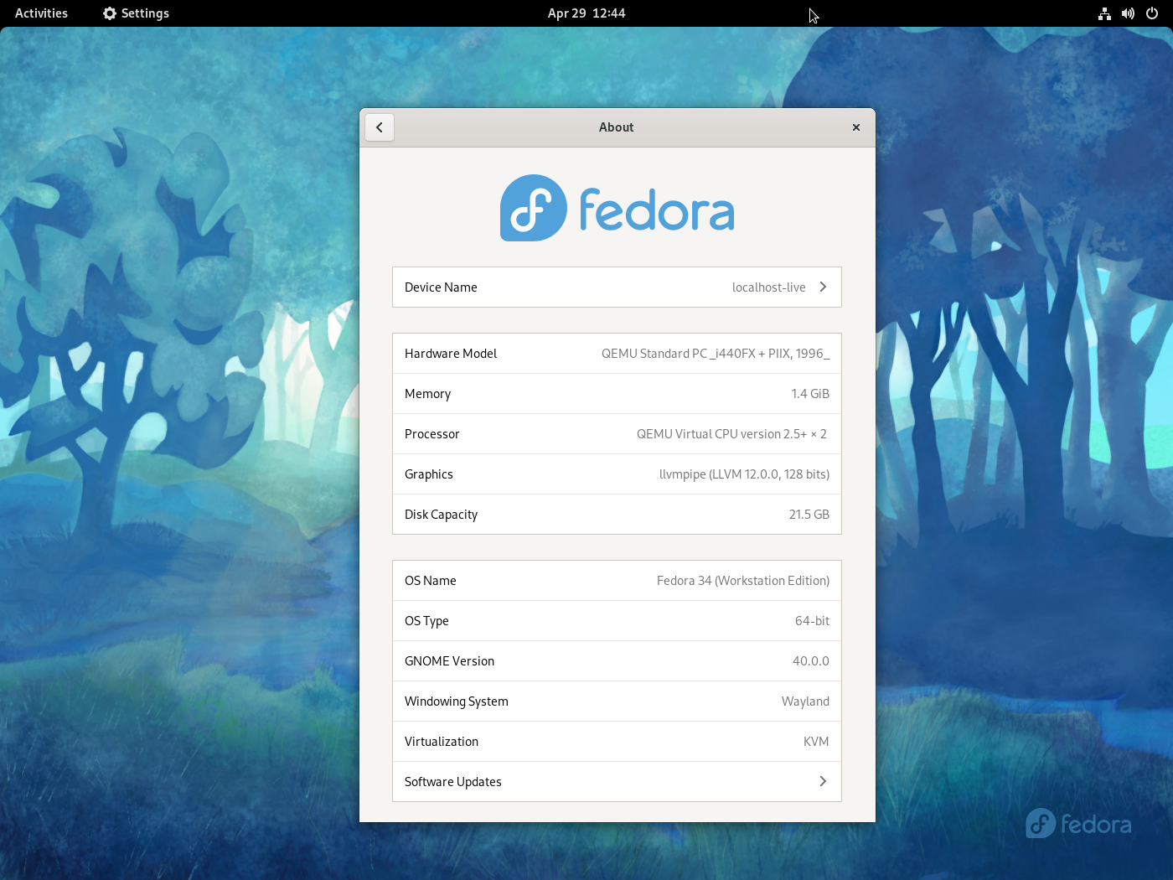Click the network status icon in top bar

(1105, 13)
